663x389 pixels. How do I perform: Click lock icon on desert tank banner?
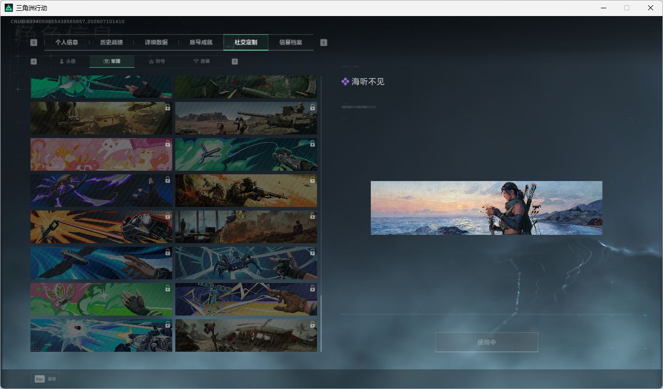point(312,108)
